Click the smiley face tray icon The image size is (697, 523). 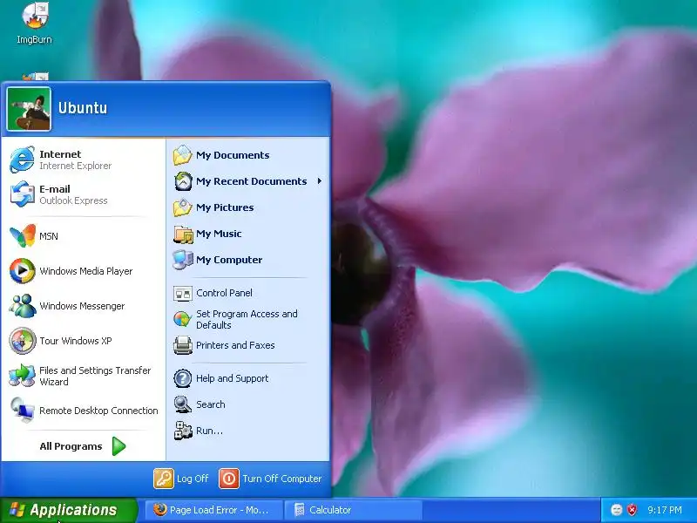point(616,510)
